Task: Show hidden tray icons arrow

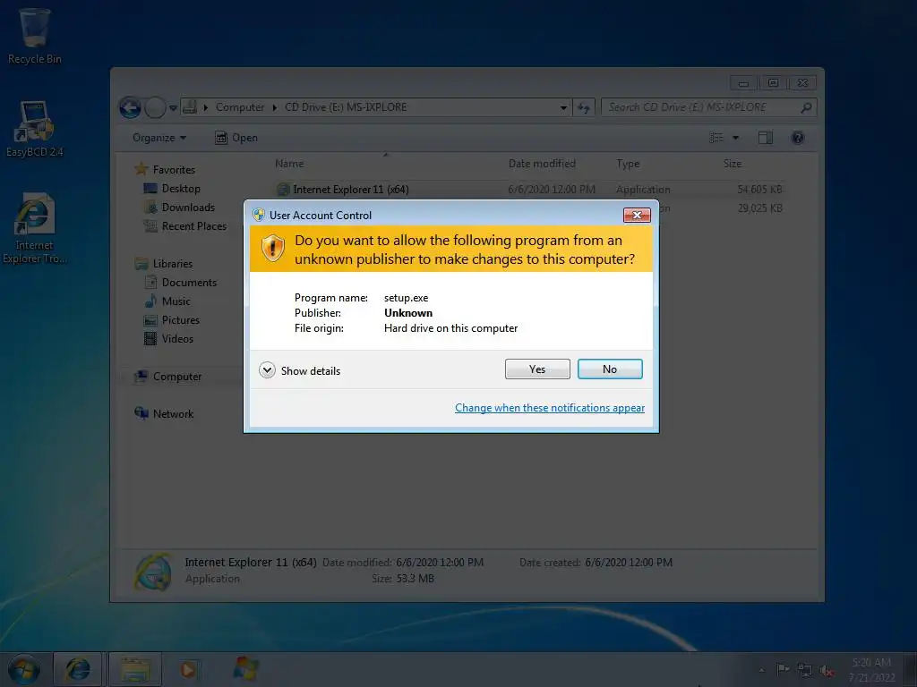Action: (x=761, y=670)
